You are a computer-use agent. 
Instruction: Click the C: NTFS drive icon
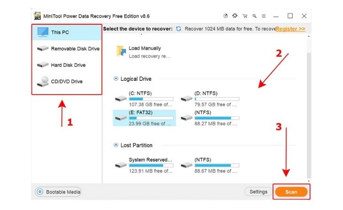[121, 99]
